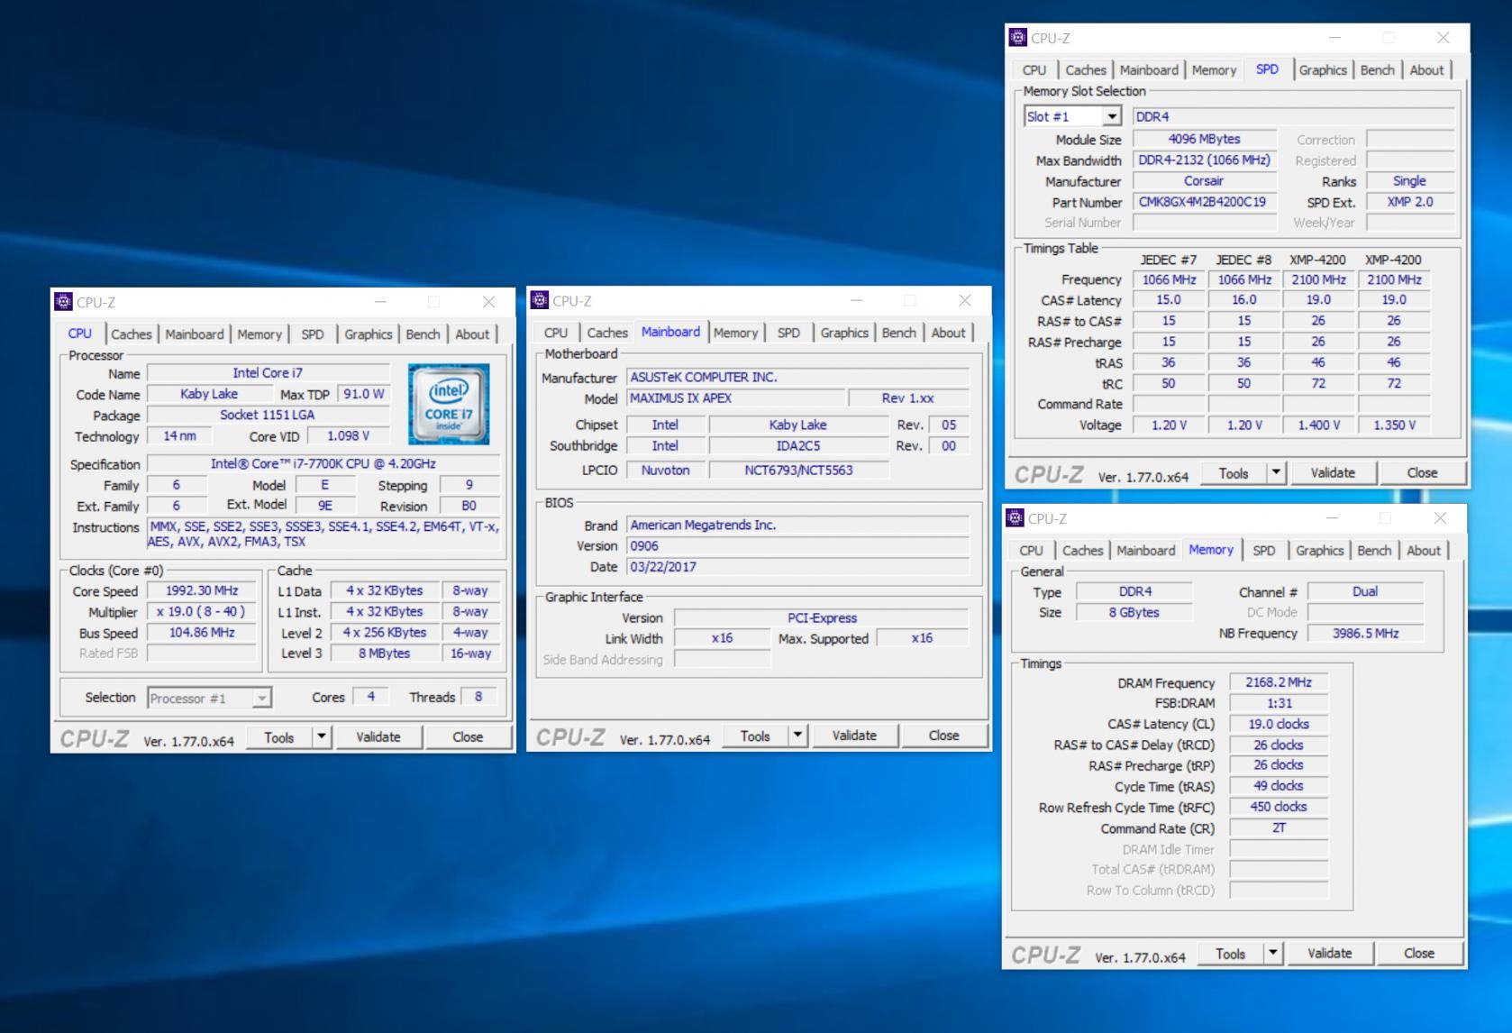This screenshot has height=1033, width=1512.
Task: Open SPD tab in Memory window
Action: coord(1264,550)
